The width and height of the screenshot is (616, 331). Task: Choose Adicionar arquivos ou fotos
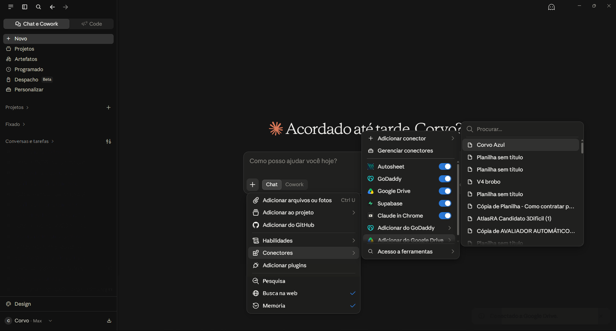[x=304, y=200]
